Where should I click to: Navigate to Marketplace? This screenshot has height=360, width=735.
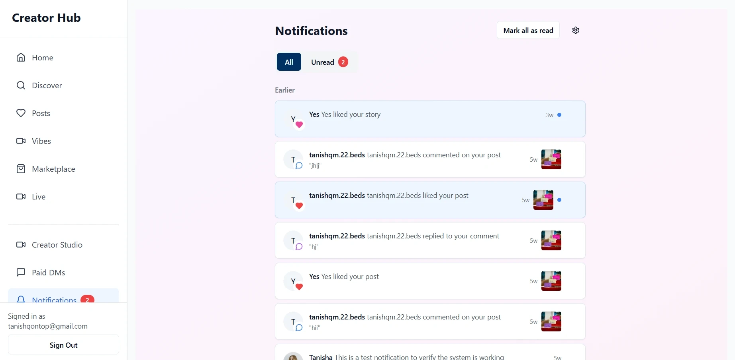tap(63, 169)
